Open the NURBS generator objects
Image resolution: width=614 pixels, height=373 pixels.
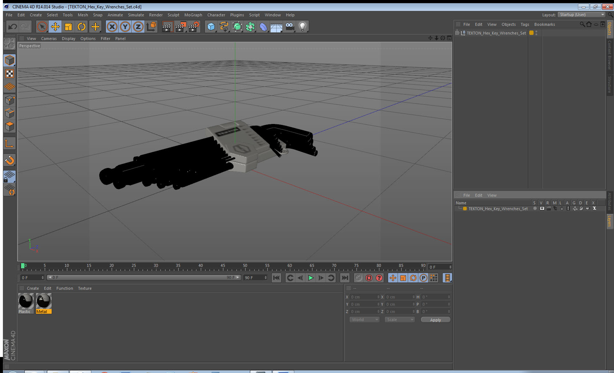click(x=237, y=27)
